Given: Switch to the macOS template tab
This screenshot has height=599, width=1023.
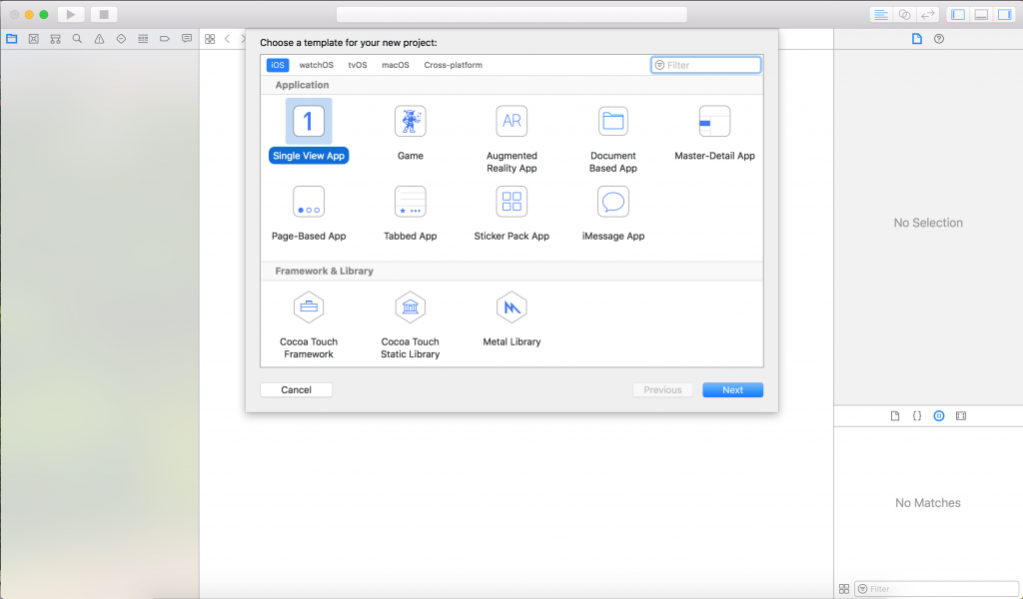Looking at the screenshot, I should (x=395, y=64).
